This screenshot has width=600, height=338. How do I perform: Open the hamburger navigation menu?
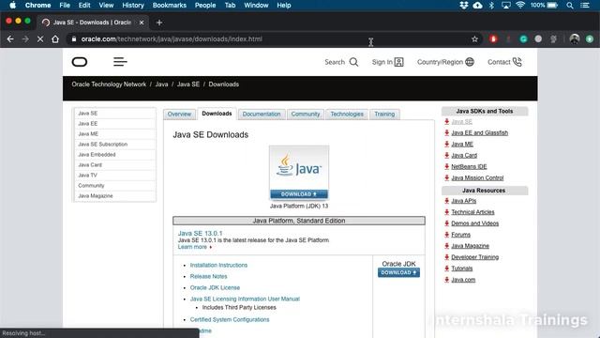(120, 62)
